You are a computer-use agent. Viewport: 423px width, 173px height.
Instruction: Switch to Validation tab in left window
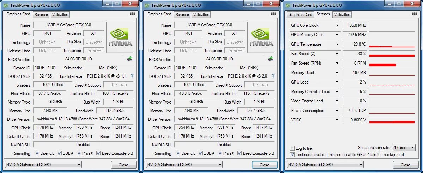(x=60, y=15)
